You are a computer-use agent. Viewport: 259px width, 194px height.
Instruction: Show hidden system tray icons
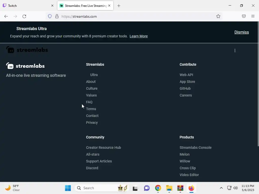point(221,188)
